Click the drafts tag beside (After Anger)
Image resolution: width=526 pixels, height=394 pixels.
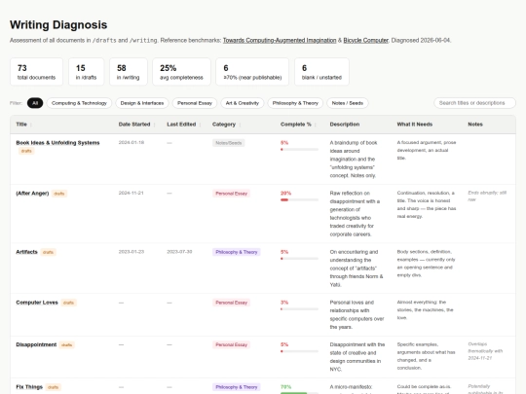[59, 194]
